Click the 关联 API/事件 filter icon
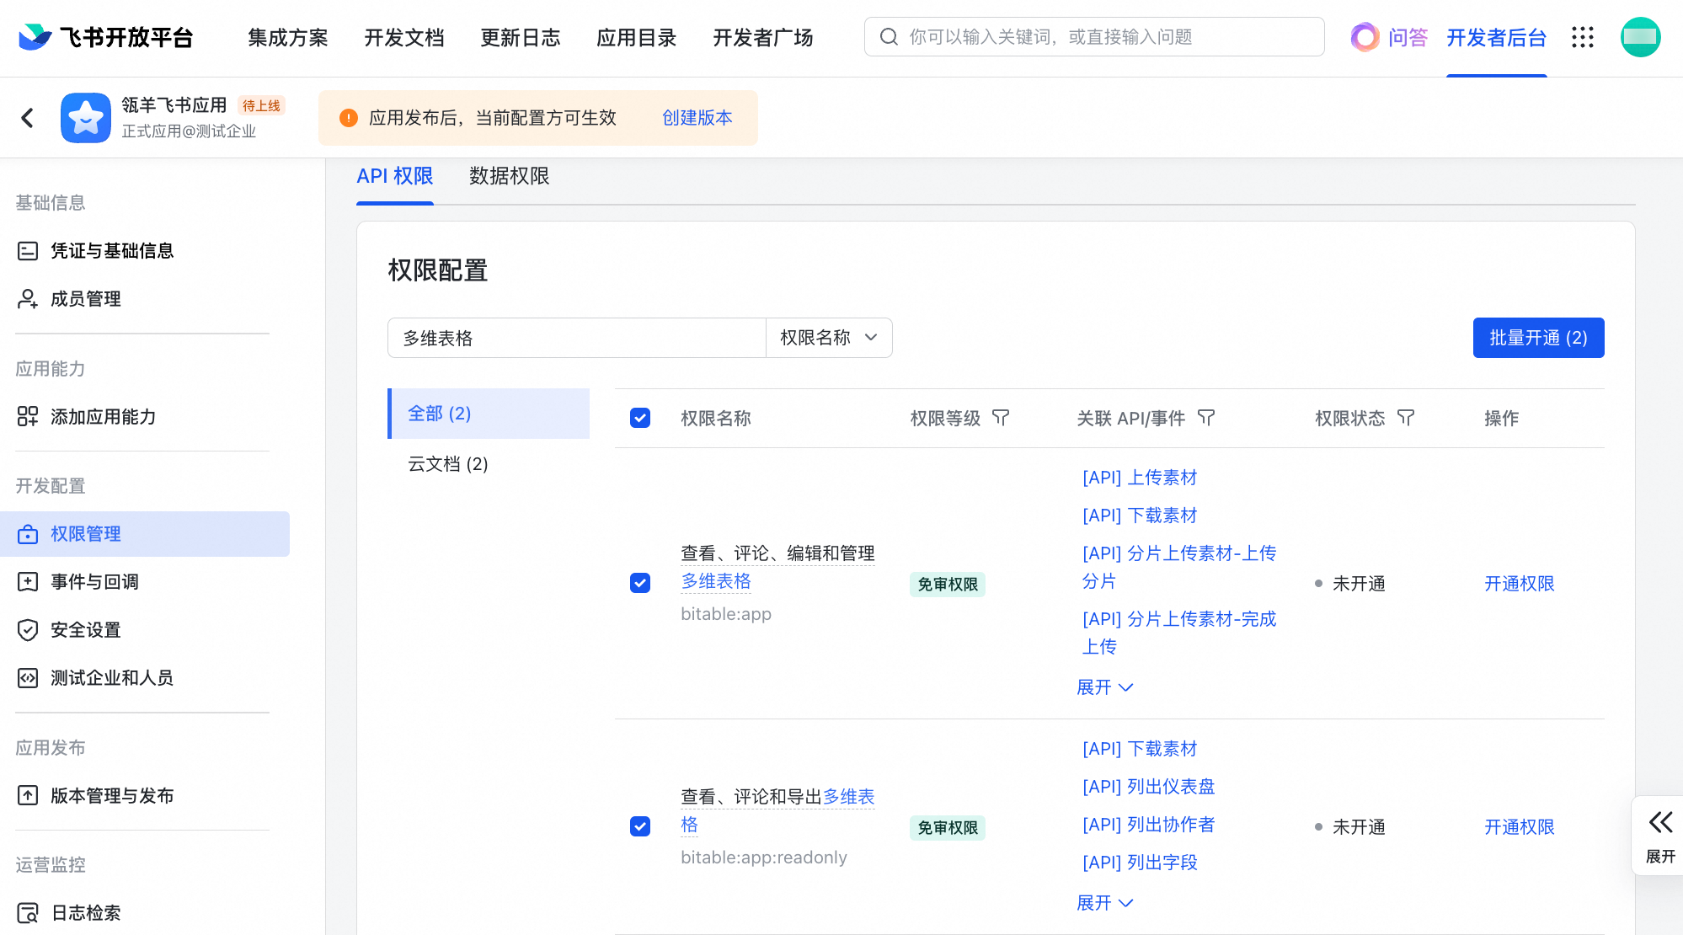 [x=1206, y=418]
